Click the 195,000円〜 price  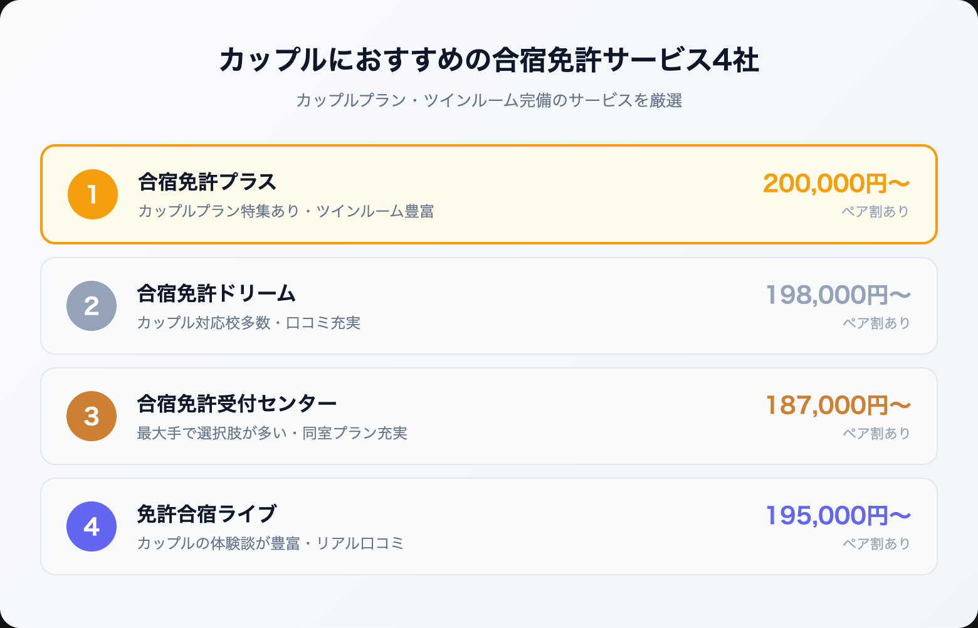tap(838, 515)
